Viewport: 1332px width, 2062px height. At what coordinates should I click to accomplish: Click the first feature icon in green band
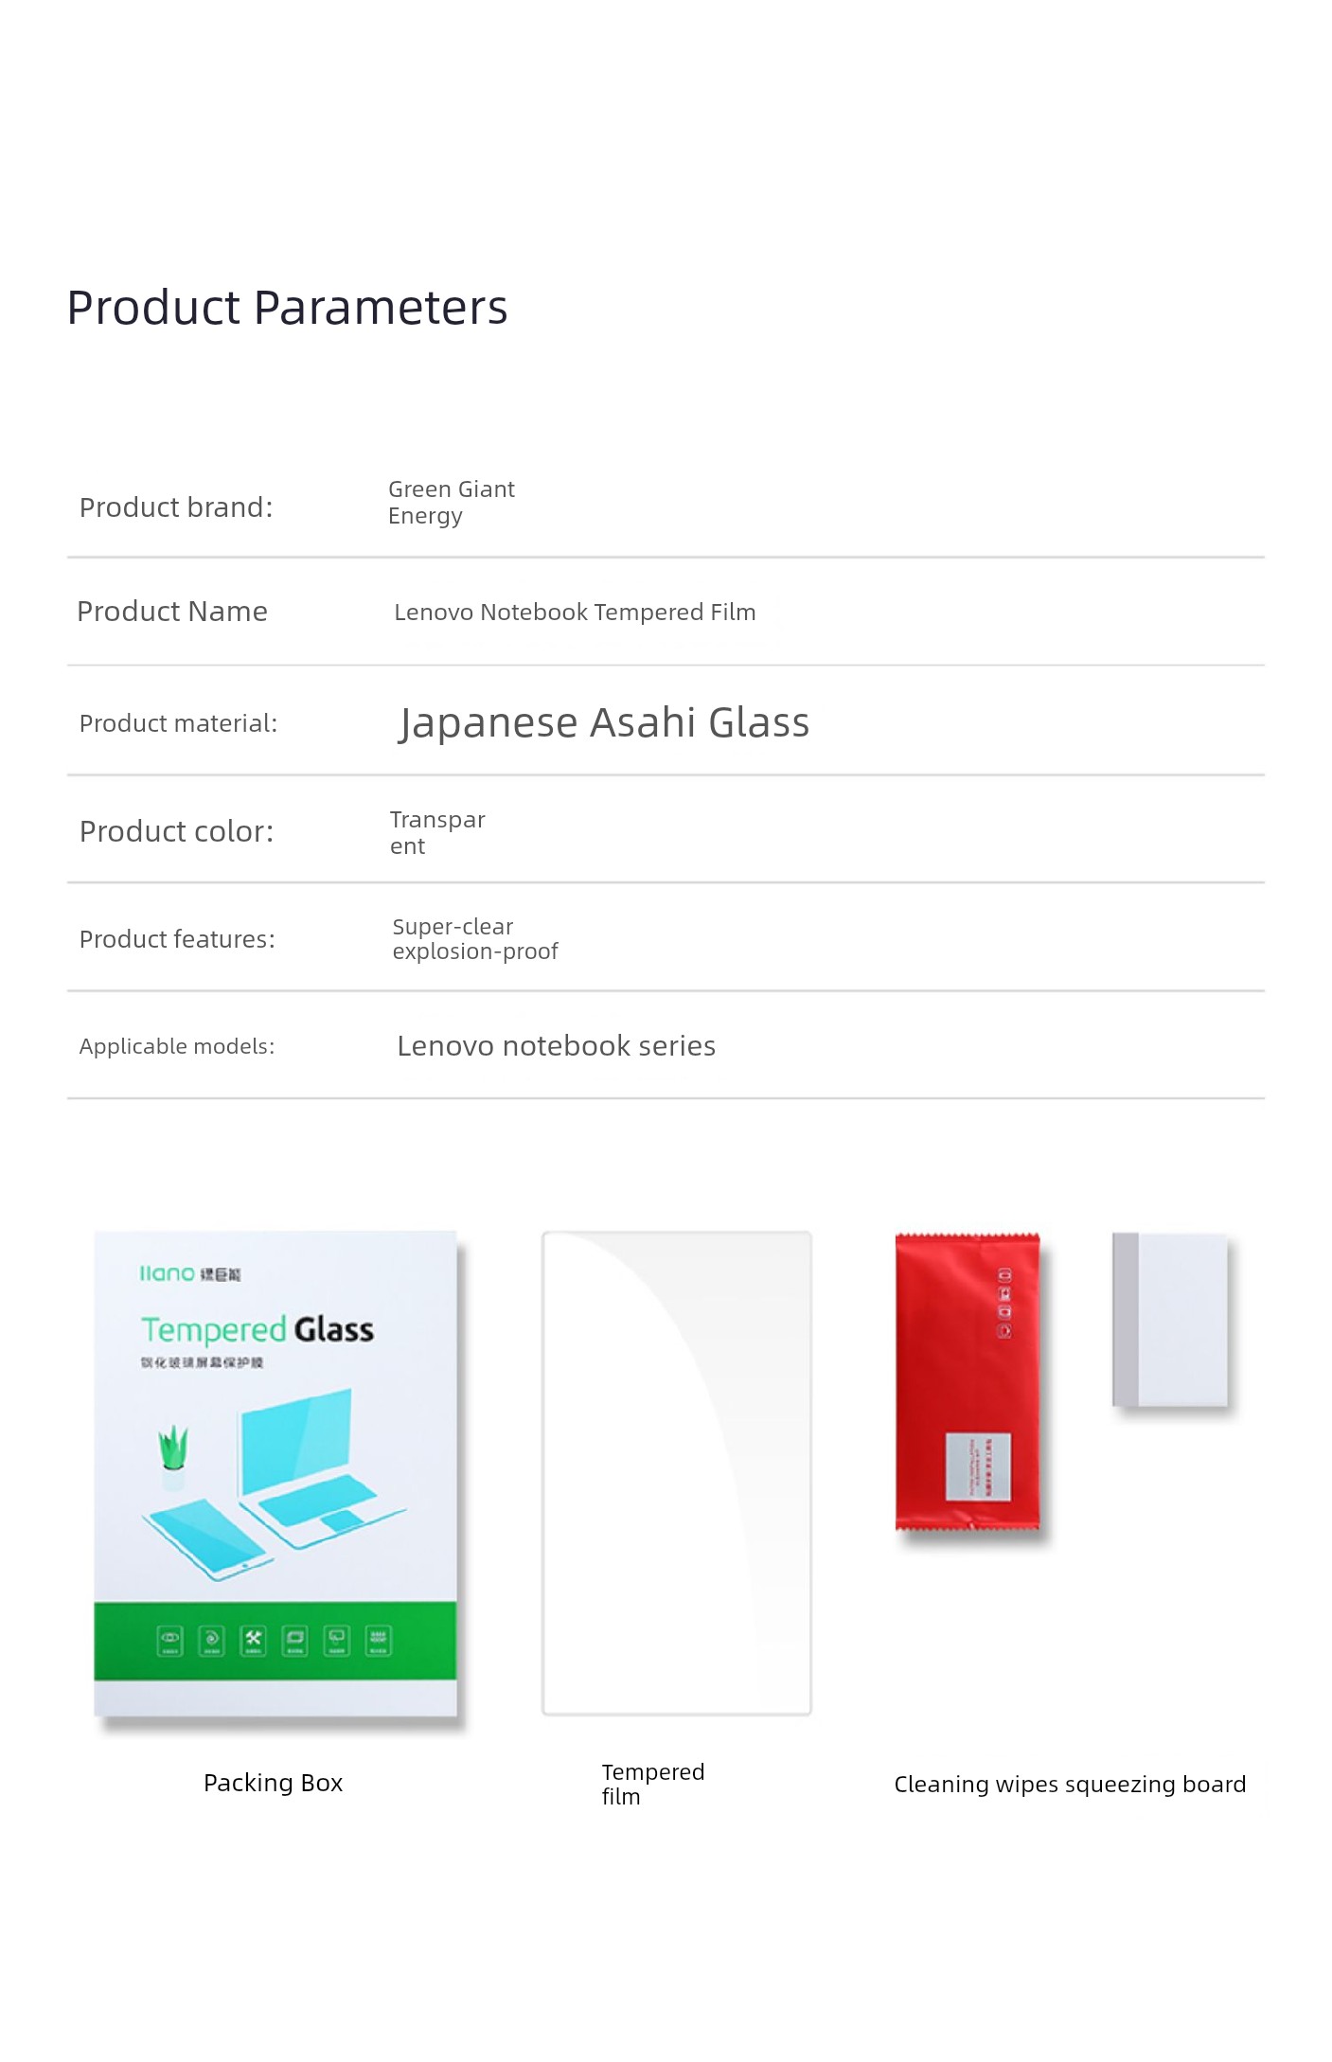169,1641
